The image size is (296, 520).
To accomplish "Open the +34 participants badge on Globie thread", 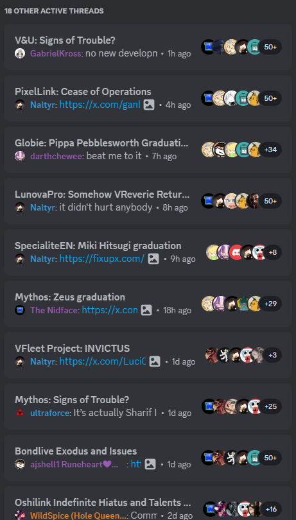I will pos(270,150).
